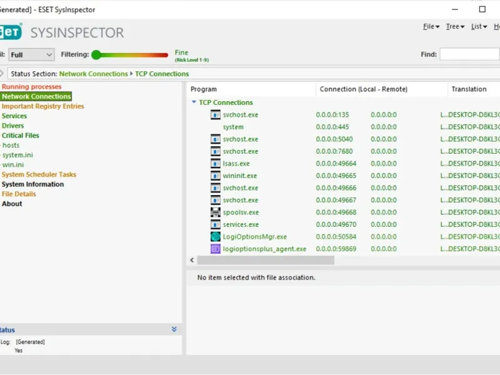Click svchost.exe icon on port 49666 row
This screenshot has height=375, width=500.
(216, 188)
